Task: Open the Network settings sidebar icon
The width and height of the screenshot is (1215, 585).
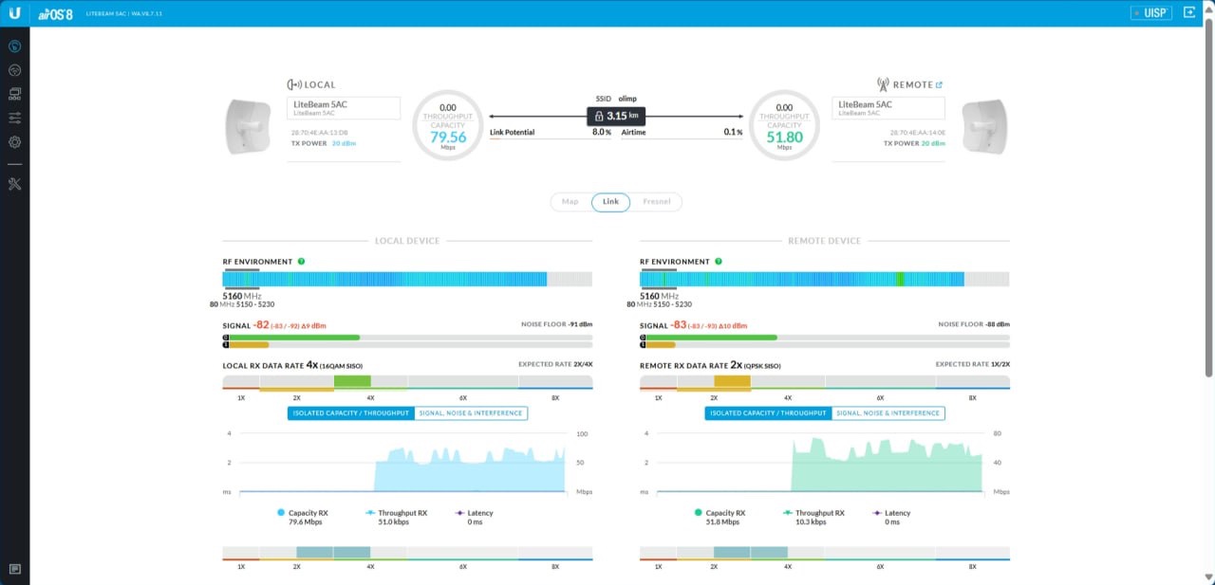Action: 14,94
